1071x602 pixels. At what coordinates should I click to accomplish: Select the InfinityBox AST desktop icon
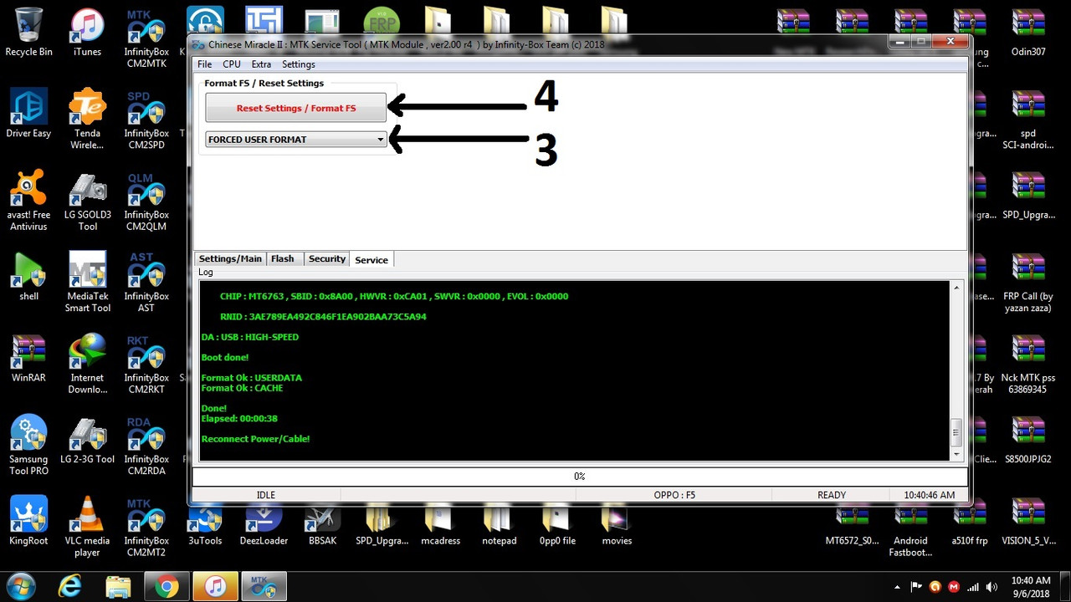pyautogui.click(x=146, y=283)
